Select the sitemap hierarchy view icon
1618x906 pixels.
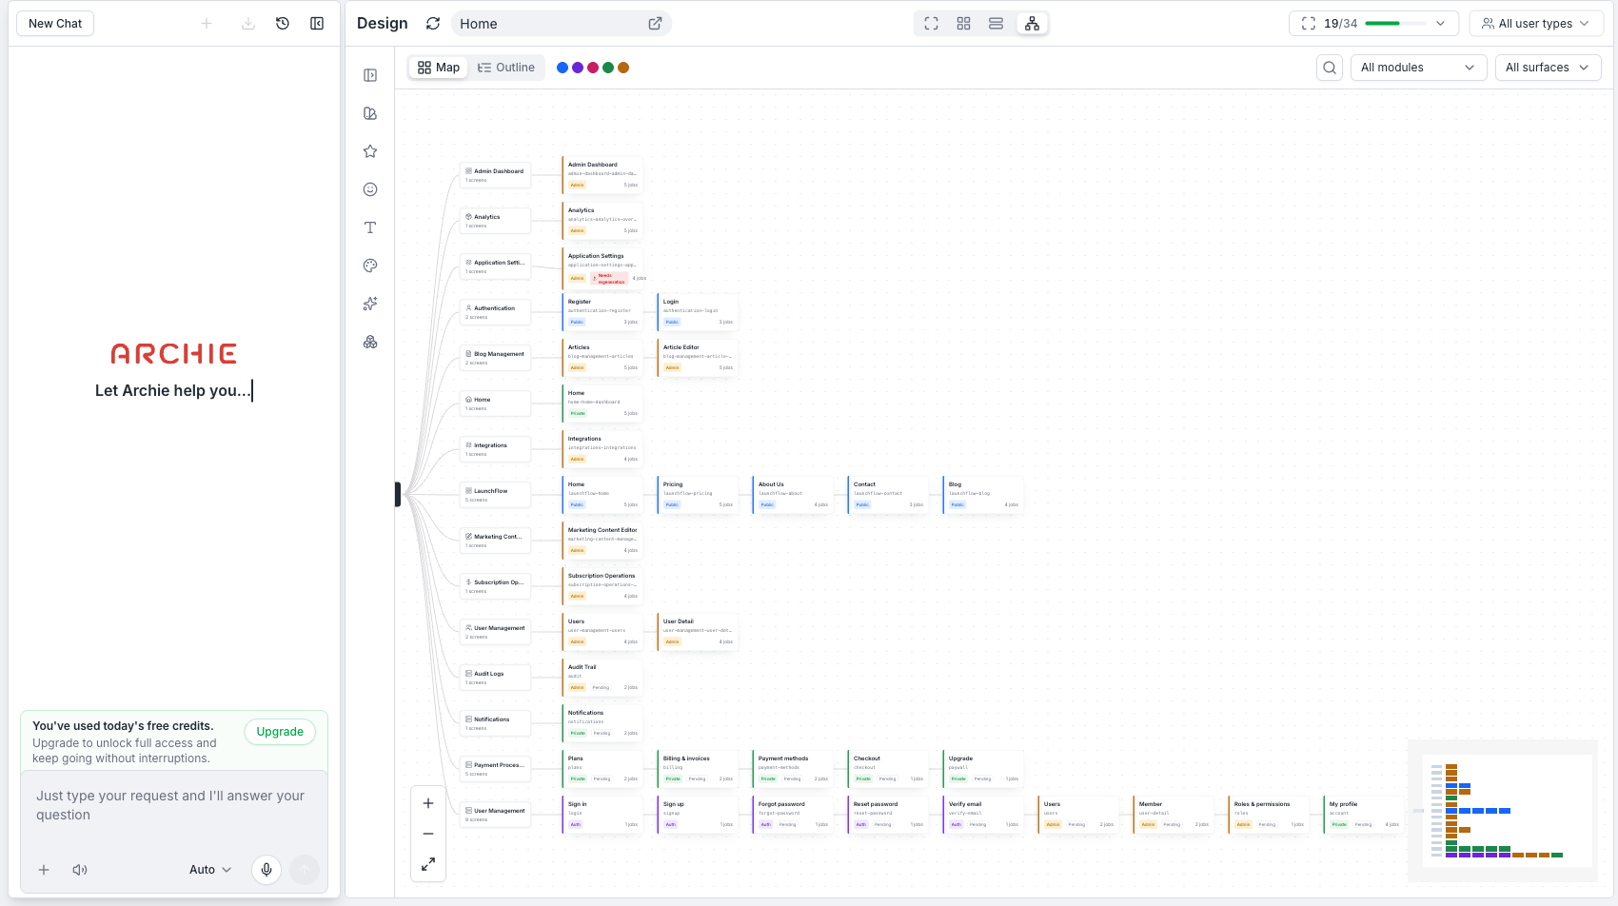[1032, 24]
